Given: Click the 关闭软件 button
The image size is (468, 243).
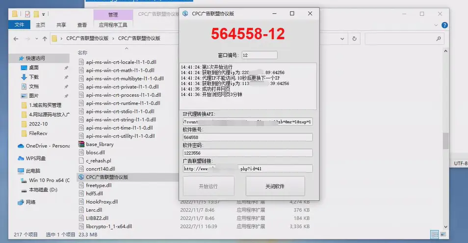Looking at the screenshot, I should [275, 186].
